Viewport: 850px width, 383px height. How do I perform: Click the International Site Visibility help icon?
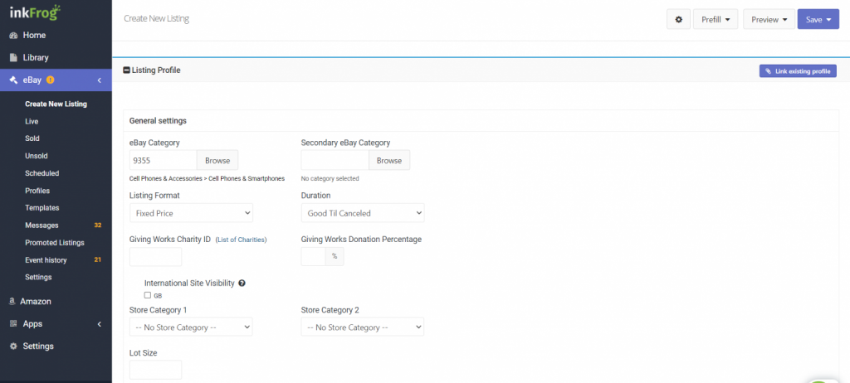[242, 283]
